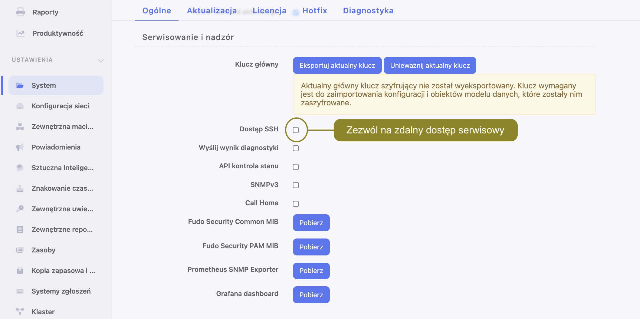Open Systemy zgłoszeń in the sidebar
The width and height of the screenshot is (640, 319).
tap(61, 291)
